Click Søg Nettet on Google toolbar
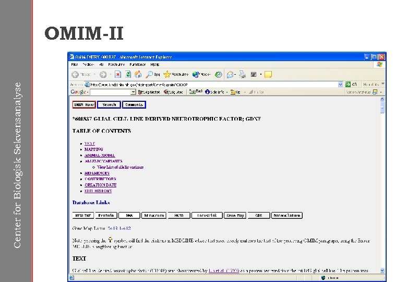The image size is (407, 282). [x=149, y=92]
